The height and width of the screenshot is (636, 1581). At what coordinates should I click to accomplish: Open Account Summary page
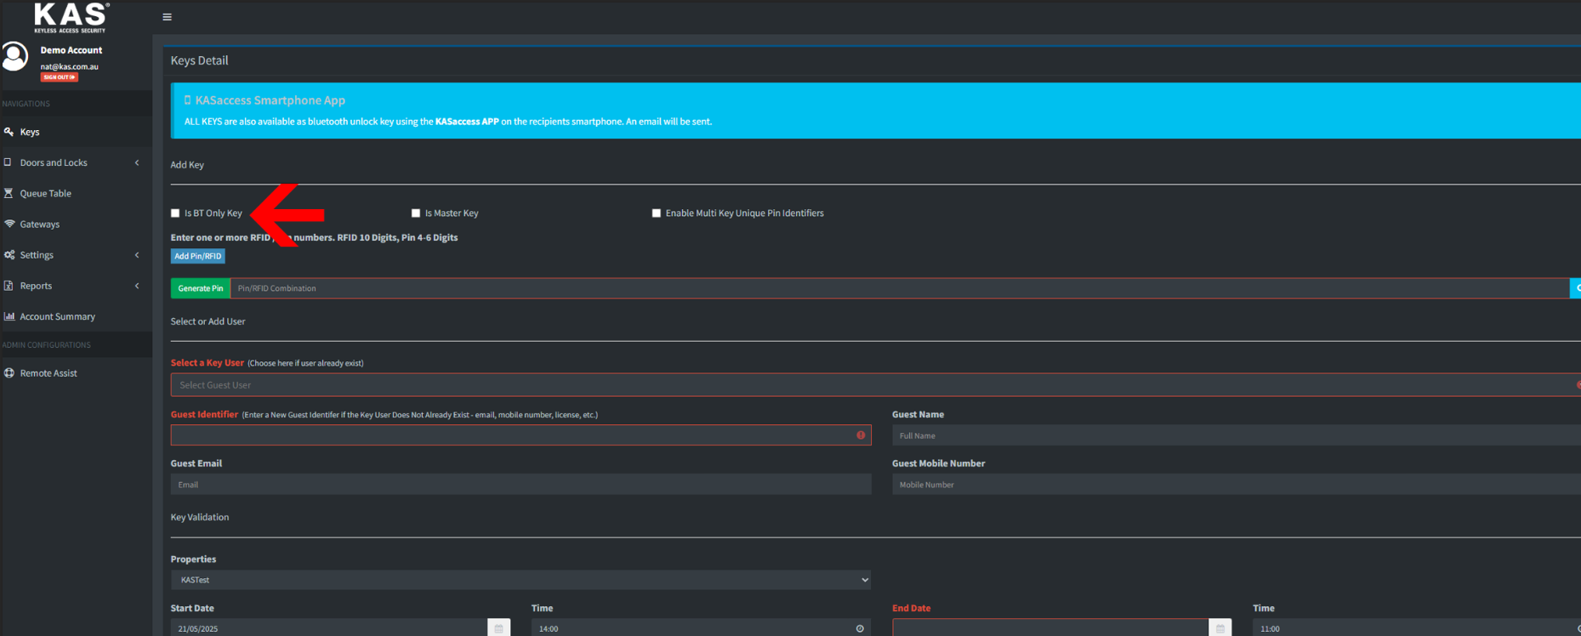click(76, 316)
